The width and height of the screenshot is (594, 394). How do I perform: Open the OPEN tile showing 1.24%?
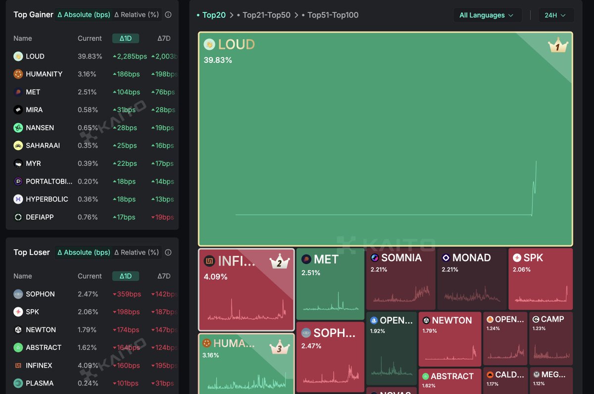[505, 339]
